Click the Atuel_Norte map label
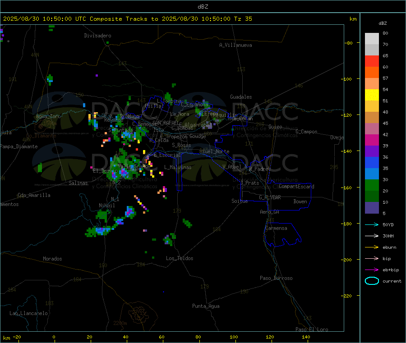The height and width of the screenshot is (343, 406). (x=214, y=151)
